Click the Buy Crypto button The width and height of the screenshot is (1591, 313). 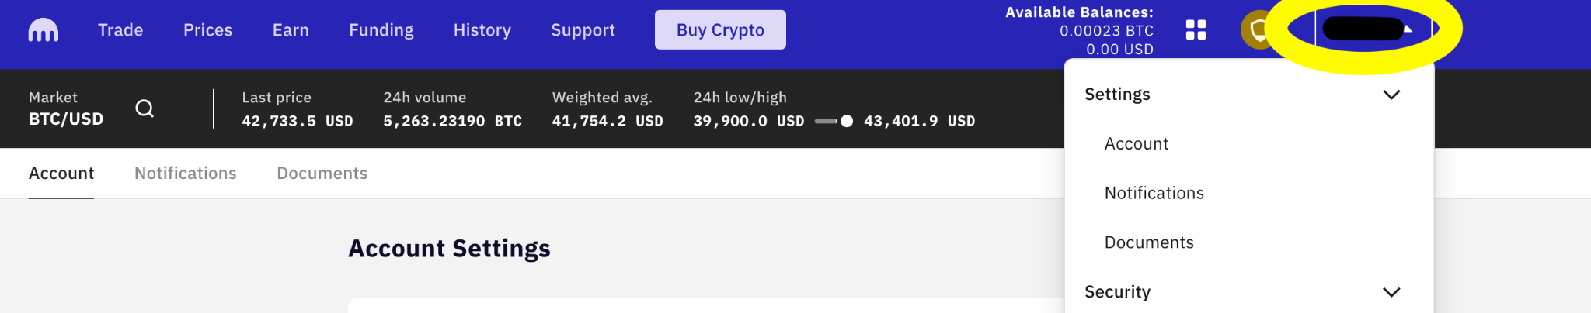720,29
